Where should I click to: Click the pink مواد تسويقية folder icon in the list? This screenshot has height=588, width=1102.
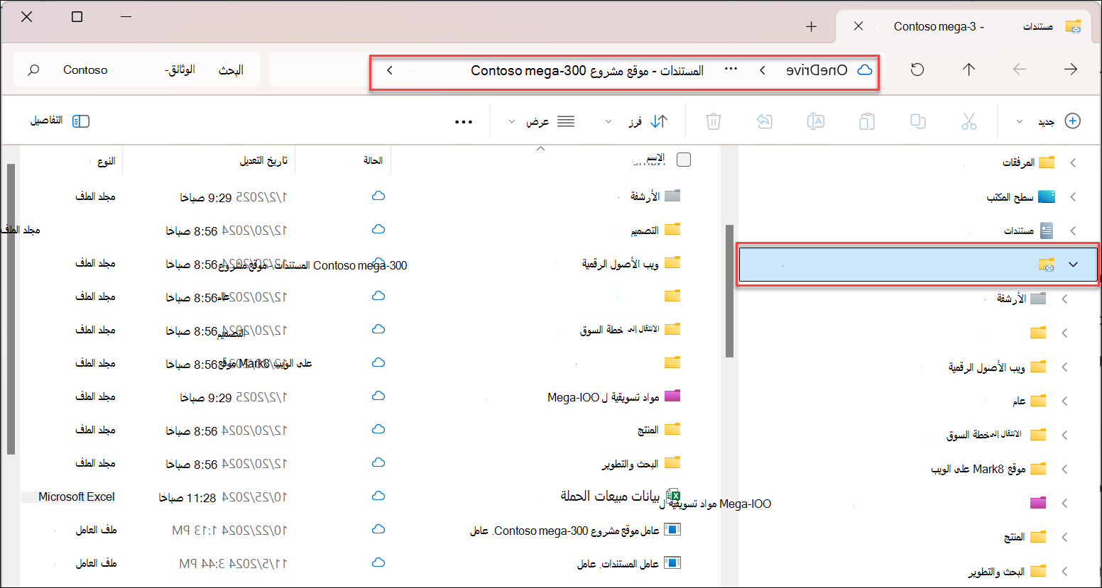(x=672, y=395)
